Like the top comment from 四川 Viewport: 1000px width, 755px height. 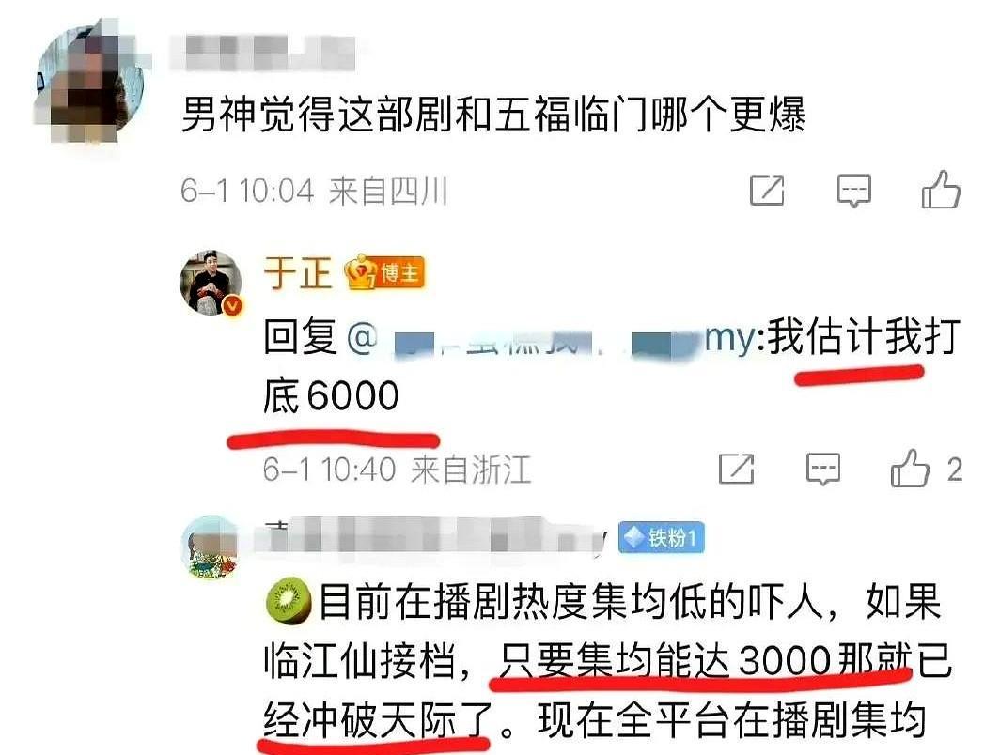coord(941,190)
